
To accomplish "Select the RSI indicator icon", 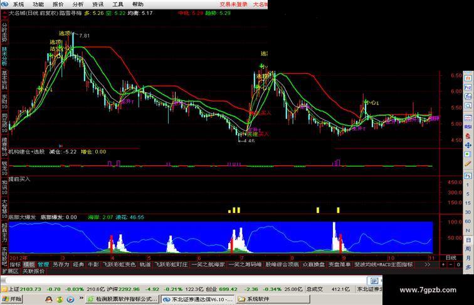I will [x=468, y=127].
